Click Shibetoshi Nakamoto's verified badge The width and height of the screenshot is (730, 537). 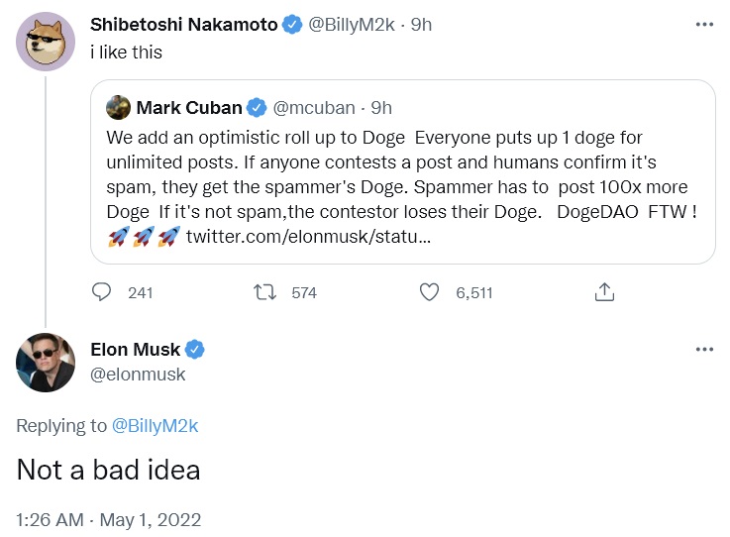pyautogui.click(x=292, y=25)
